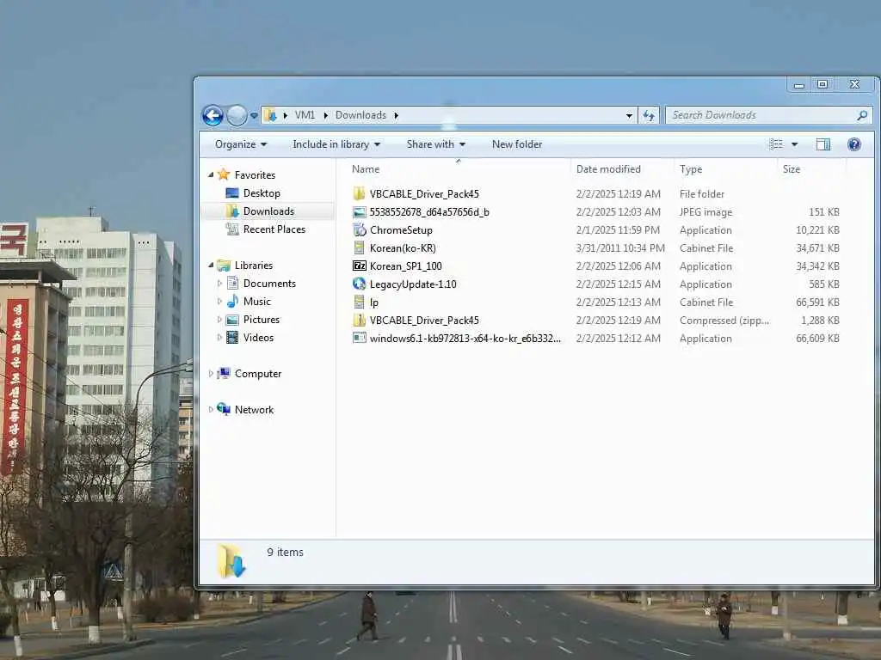Open the address bar history dropdown
The height and width of the screenshot is (660, 881).
click(x=629, y=116)
